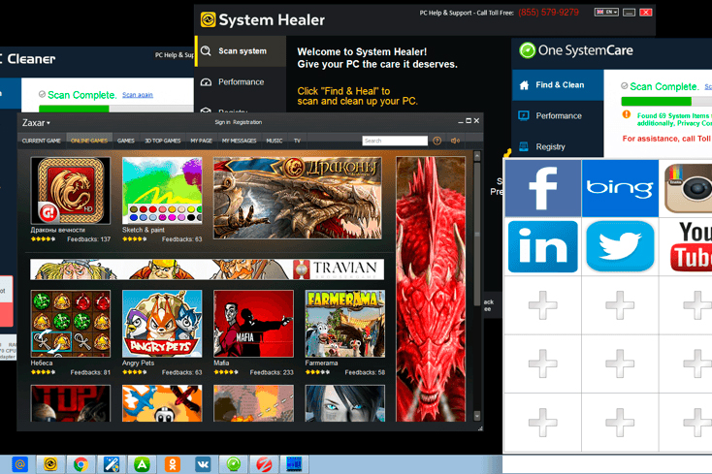Image resolution: width=712 pixels, height=474 pixels.
Task: Select Scan system in System Healer sidebar
Action: coord(241,51)
